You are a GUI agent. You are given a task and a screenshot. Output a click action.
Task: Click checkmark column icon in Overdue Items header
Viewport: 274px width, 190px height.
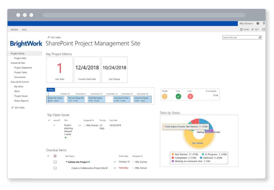coord(48,156)
